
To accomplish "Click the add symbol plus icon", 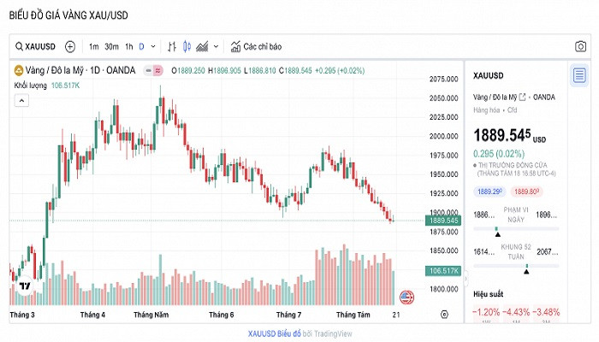I will pyautogui.click(x=70, y=46).
